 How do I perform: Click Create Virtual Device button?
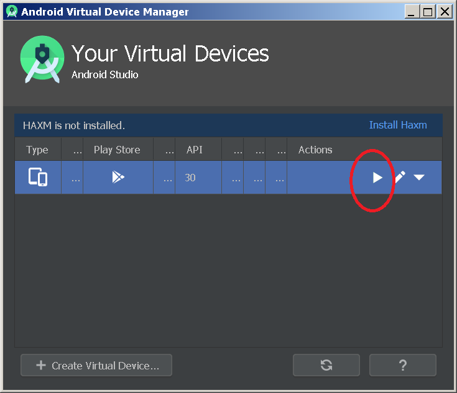(x=96, y=365)
